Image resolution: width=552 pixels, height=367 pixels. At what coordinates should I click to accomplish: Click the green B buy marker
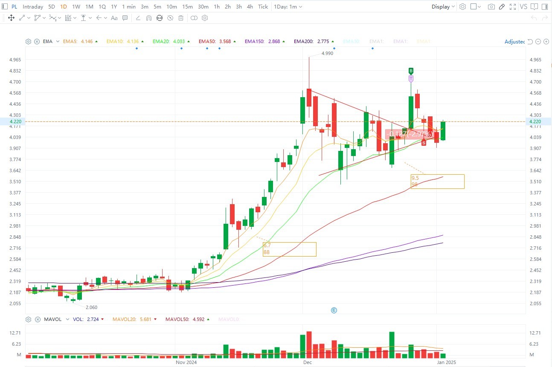tap(411, 71)
